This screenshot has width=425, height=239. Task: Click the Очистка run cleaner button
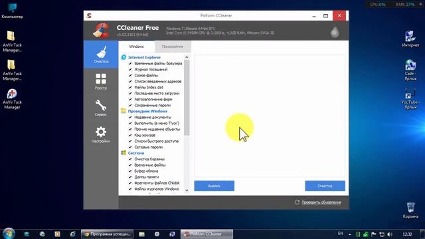click(325, 186)
